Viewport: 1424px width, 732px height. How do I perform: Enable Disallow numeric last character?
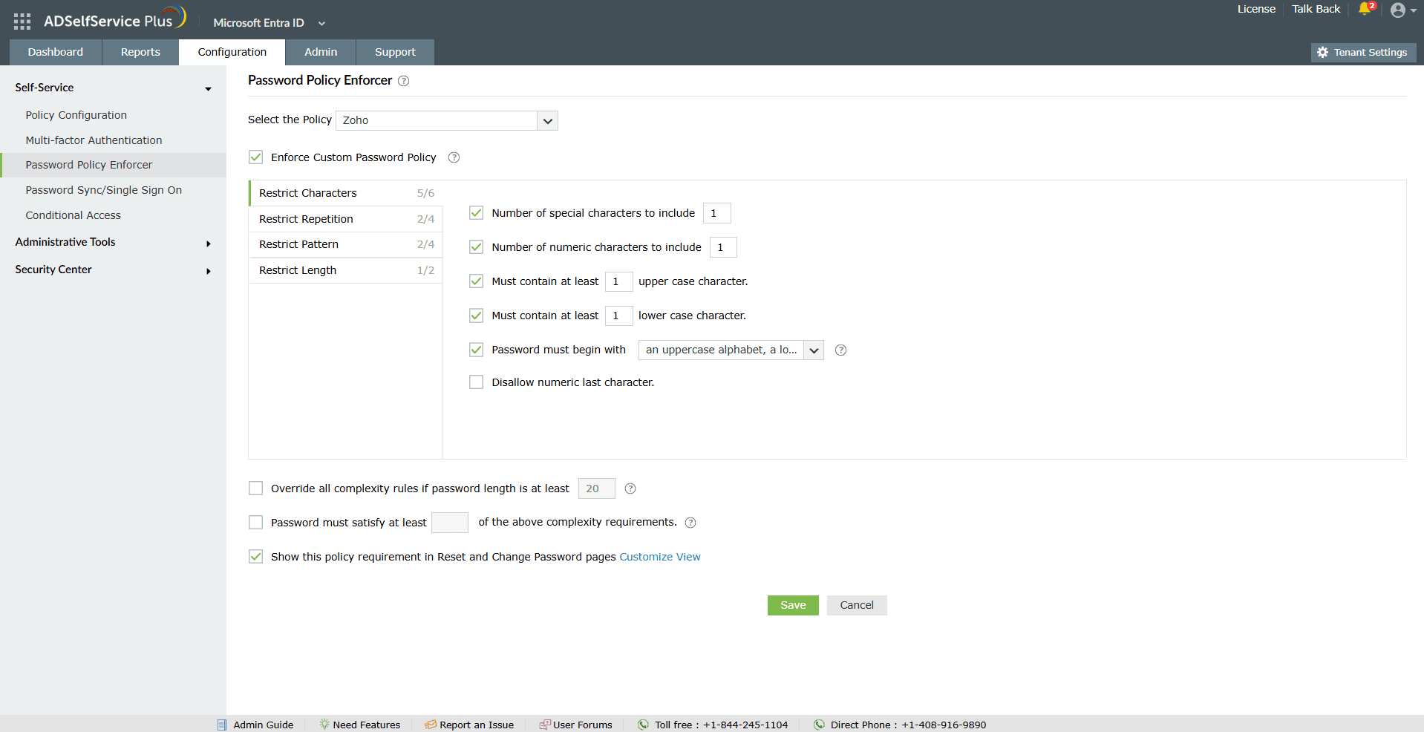[x=477, y=382]
